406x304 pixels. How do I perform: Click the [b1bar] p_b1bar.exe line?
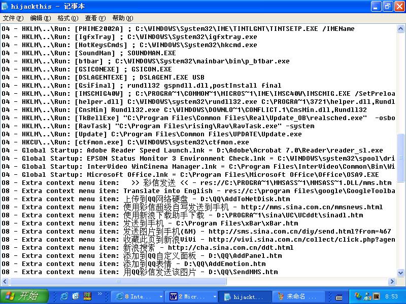tap(146, 61)
